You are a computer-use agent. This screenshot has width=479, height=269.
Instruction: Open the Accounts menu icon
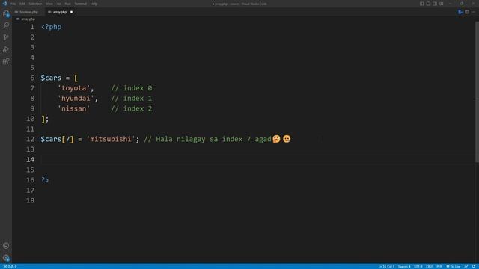click(6, 246)
